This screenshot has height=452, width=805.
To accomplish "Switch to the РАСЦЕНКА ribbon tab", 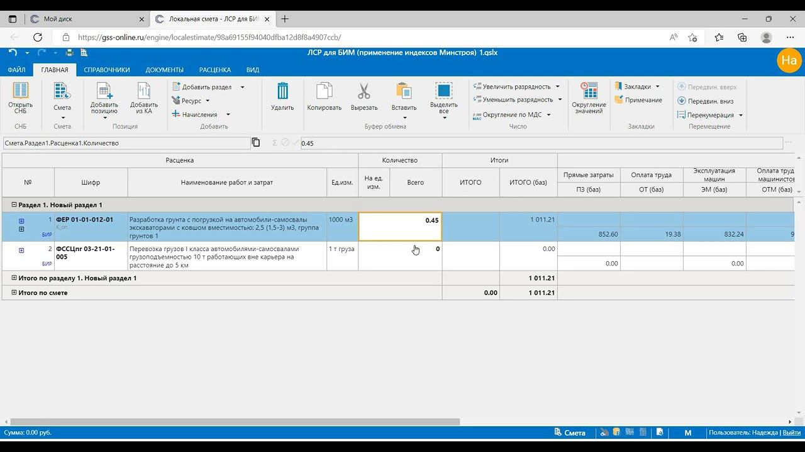I will pos(215,70).
